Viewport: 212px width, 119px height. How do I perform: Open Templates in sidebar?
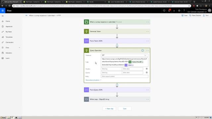pos(9,37)
